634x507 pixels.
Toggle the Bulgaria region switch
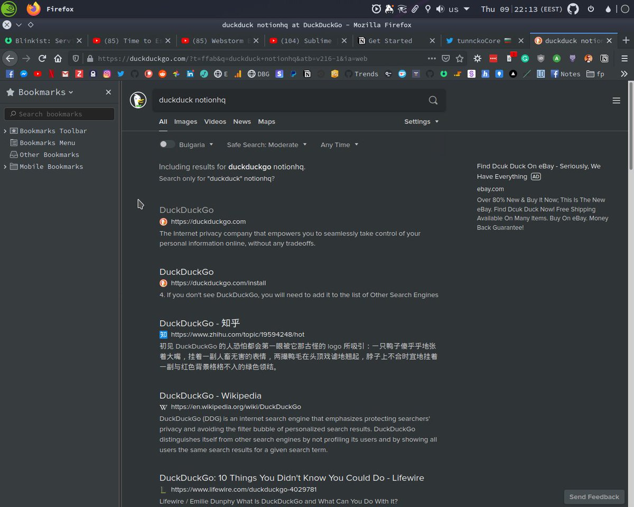[167, 144]
